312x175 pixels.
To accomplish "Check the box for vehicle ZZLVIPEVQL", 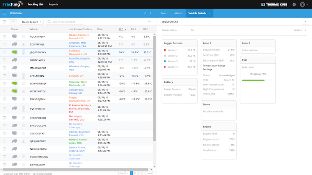I will 5,44.
